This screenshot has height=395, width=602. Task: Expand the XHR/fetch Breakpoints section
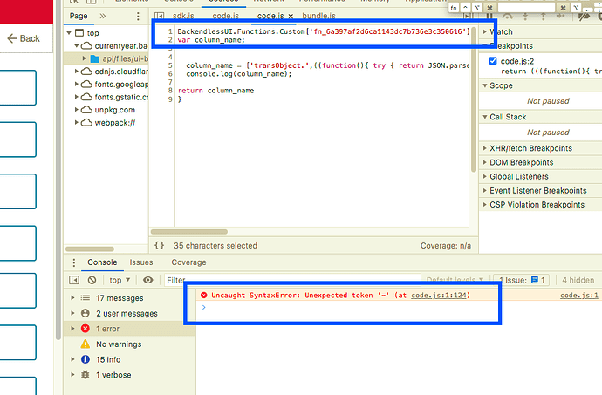pyautogui.click(x=484, y=148)
